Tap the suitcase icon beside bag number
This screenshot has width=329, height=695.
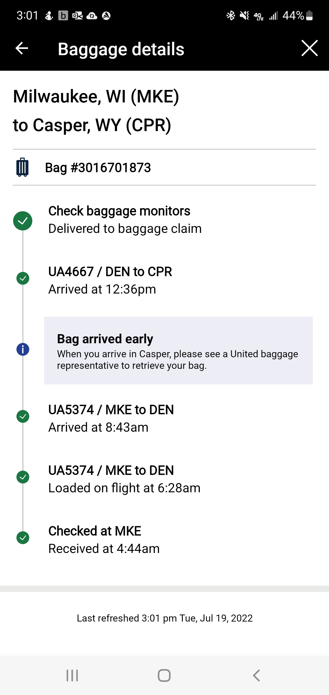22,167
